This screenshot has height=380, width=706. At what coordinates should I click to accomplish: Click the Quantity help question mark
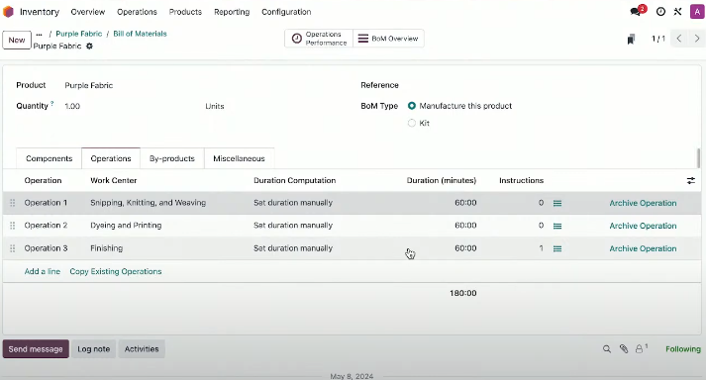tap(52, 104)
